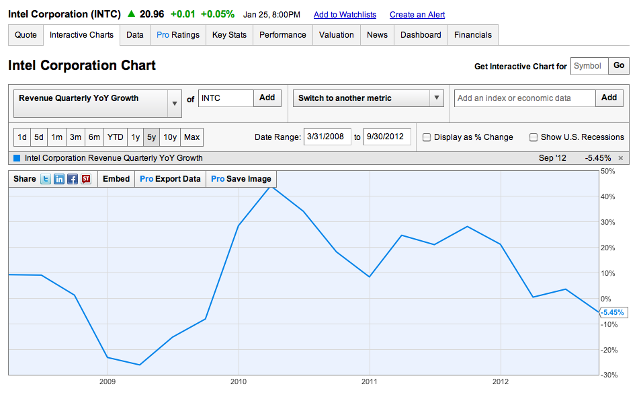Switch to the Valuation tab
639x401 pixels.
point(337,35)
